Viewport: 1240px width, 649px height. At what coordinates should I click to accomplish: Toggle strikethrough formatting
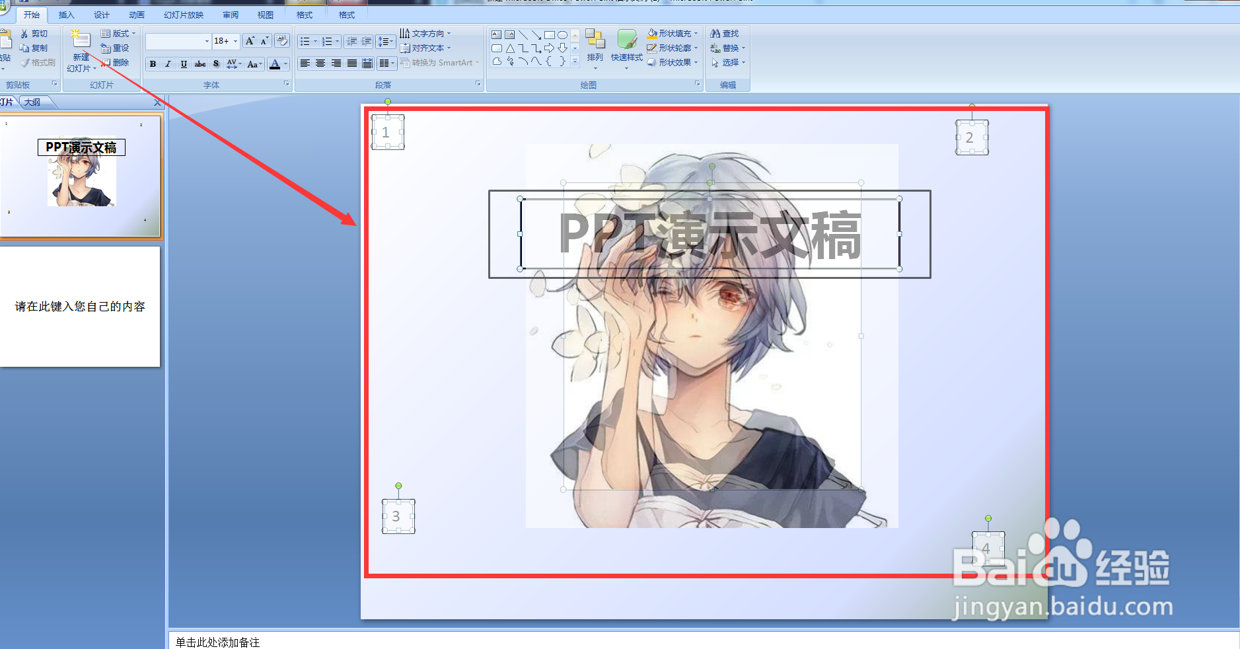(x=200, y=64)
